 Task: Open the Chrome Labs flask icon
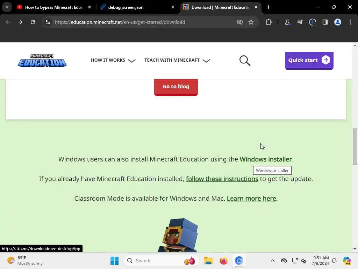pos(287,22)
